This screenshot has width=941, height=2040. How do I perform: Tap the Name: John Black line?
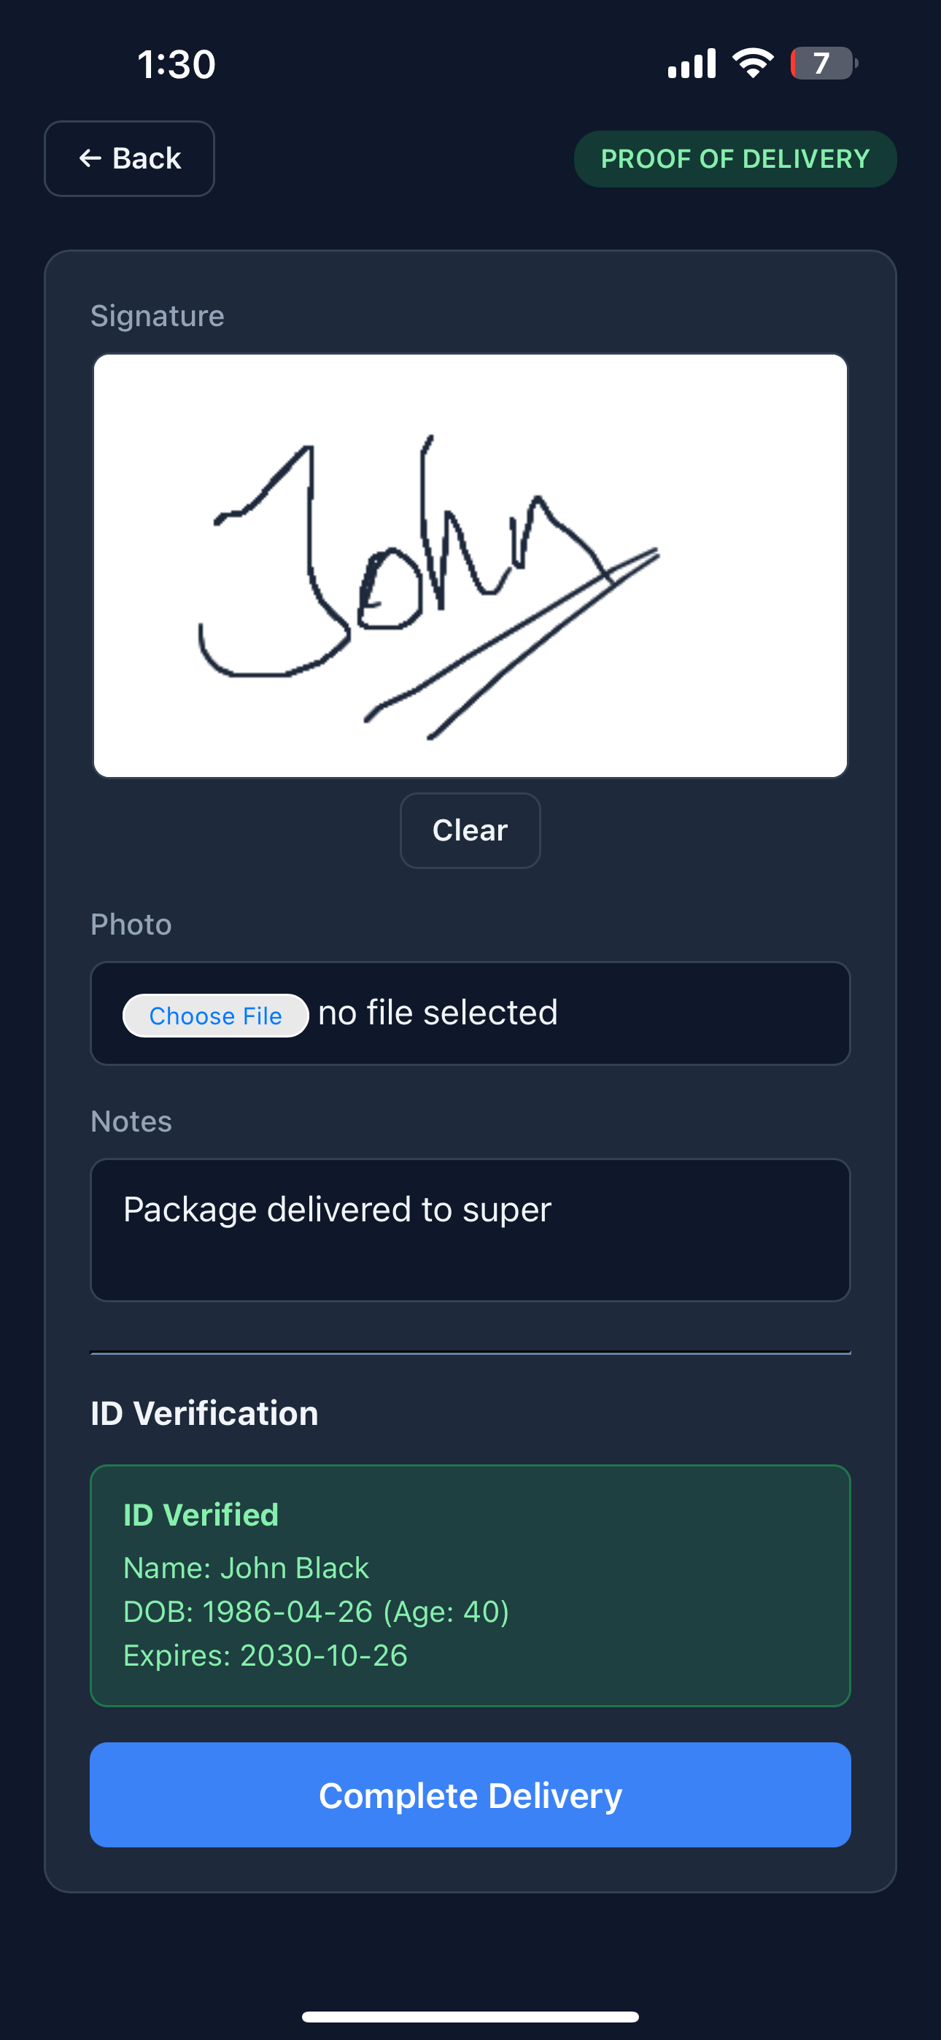[x=247, y=1568]
